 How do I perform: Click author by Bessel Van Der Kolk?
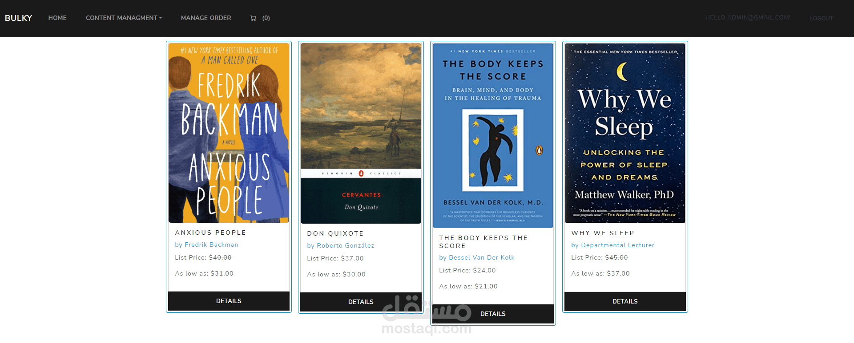point(477,257)
